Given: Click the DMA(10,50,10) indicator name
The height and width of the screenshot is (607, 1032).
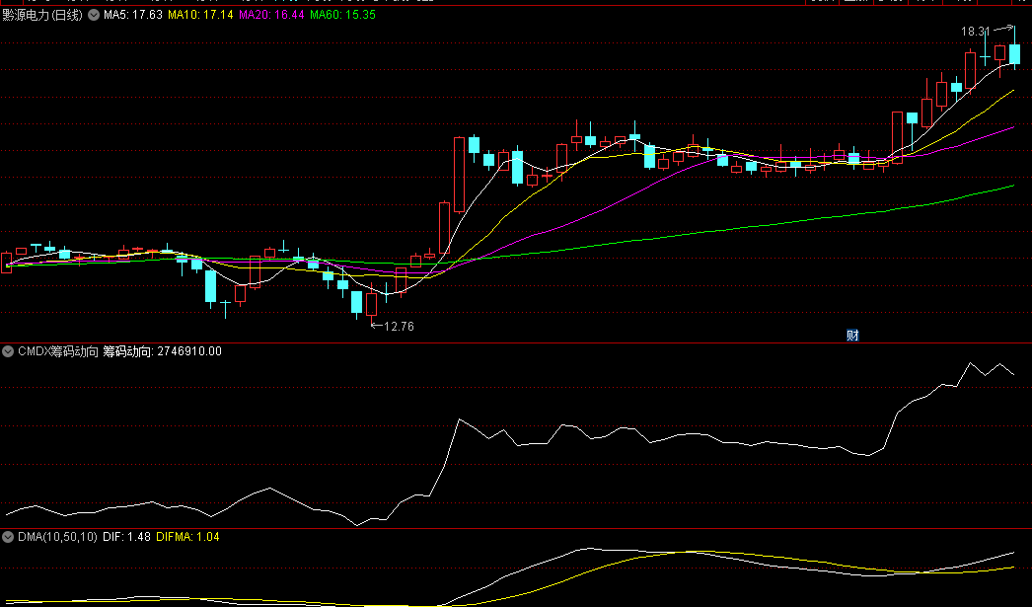Looking at the screenshot, I should pyautogui.click(x=57, y=537).
